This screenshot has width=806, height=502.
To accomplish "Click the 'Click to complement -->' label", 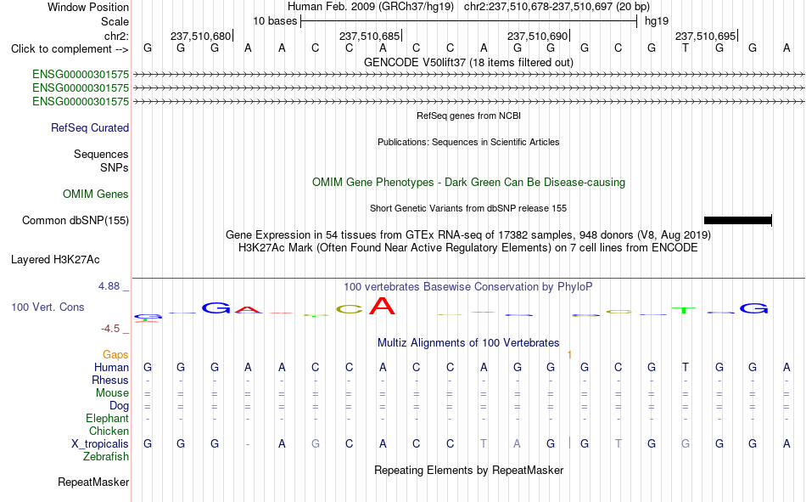I will [70, 49].
